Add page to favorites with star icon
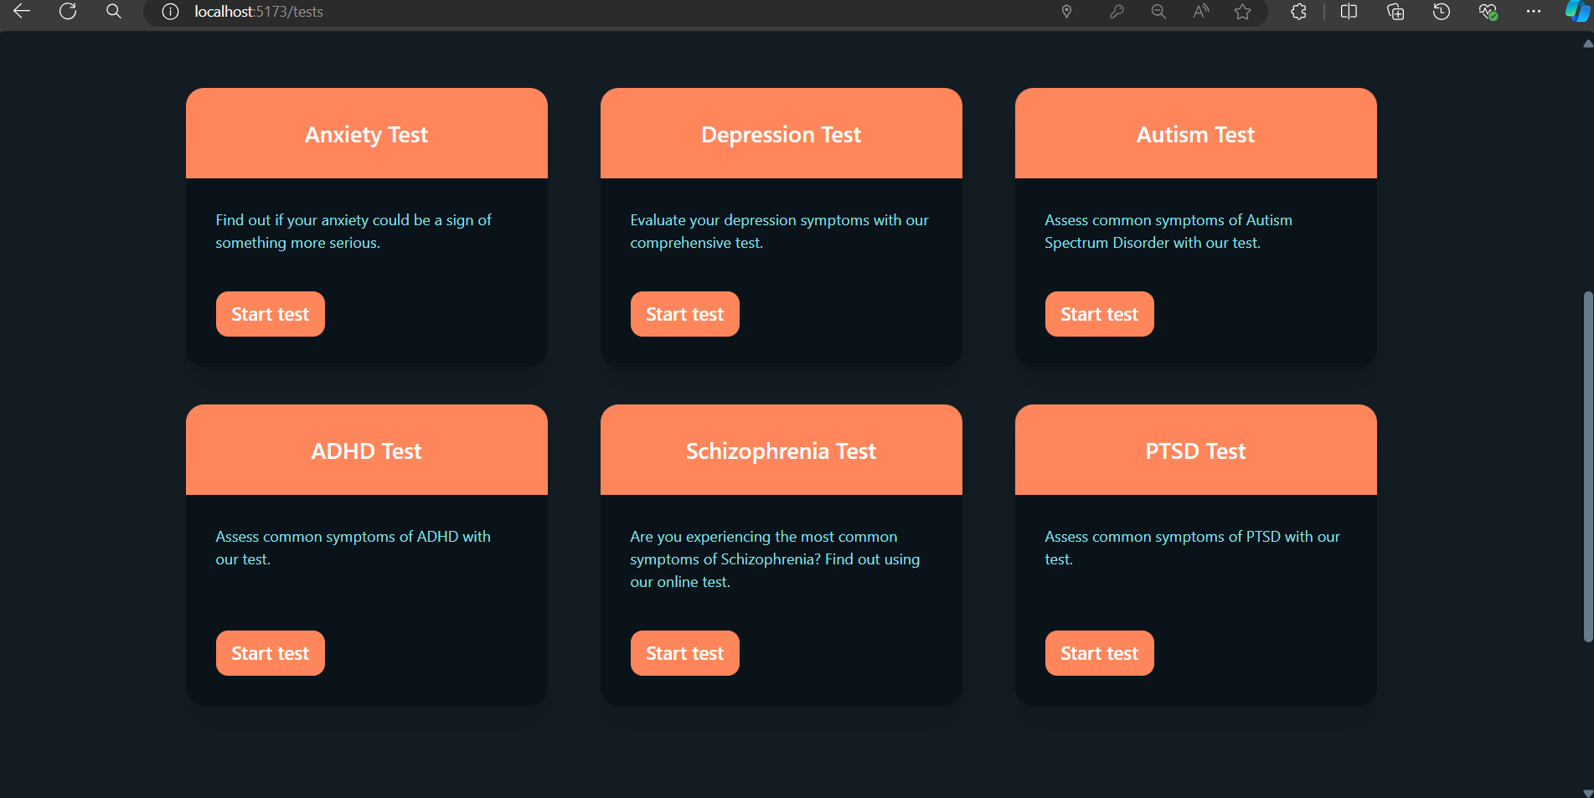Screen dimensions: 1594x798 [x=1242, y=12]
